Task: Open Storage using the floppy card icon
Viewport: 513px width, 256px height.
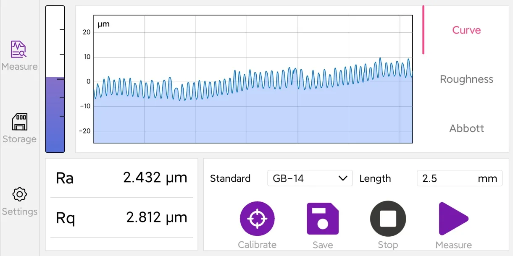Action: pos(19,122)
